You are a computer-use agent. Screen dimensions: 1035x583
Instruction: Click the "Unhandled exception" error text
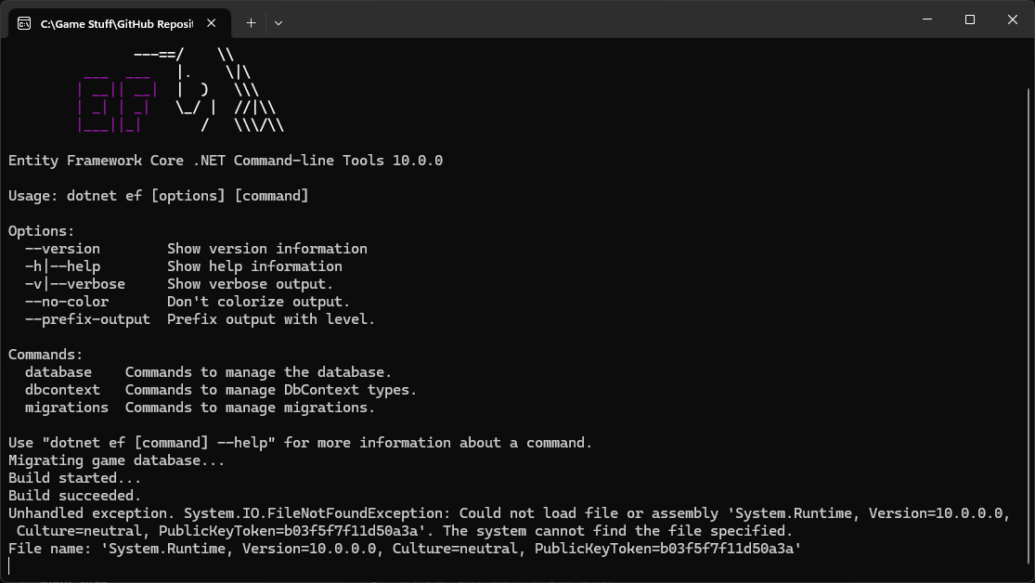(91, 513)
